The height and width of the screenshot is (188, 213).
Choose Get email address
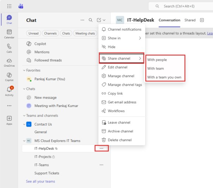tap(122, 102)
